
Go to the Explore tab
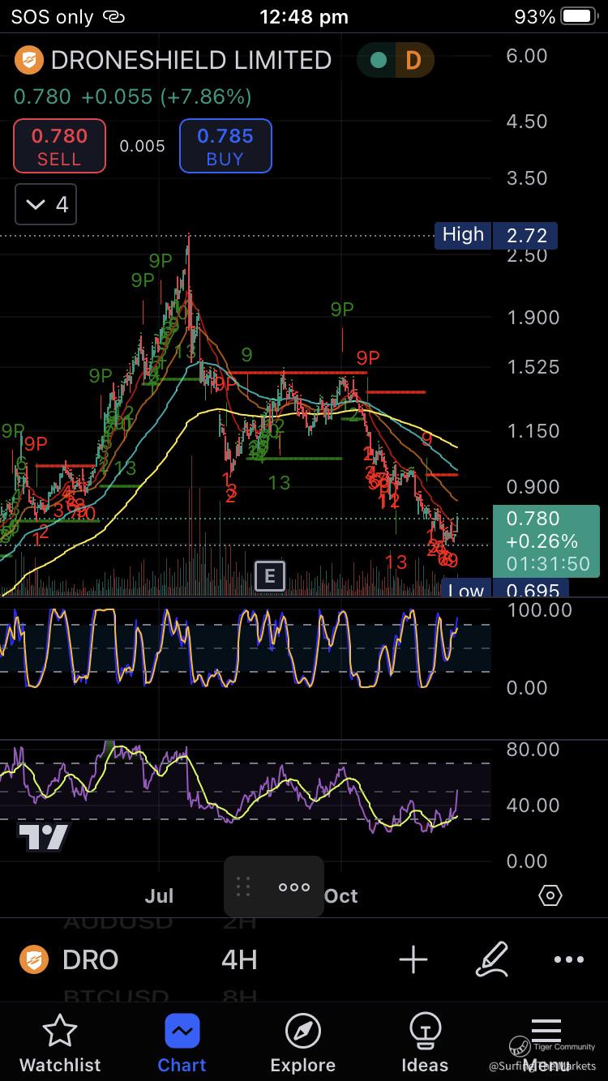(x=303, y=1044)
